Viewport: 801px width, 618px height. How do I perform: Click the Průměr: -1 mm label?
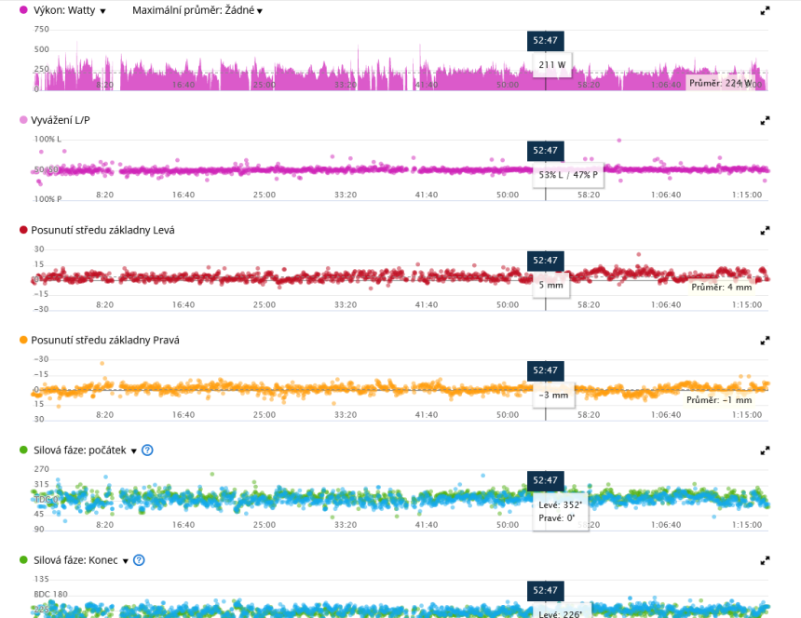tap(719, 400)
